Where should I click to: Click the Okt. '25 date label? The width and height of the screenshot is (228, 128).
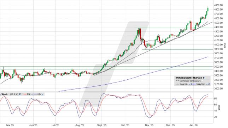coord(125,125)
